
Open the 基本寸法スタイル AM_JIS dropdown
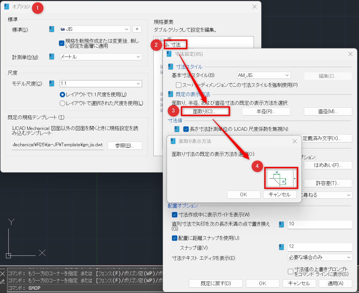click(x=264, y=75)
